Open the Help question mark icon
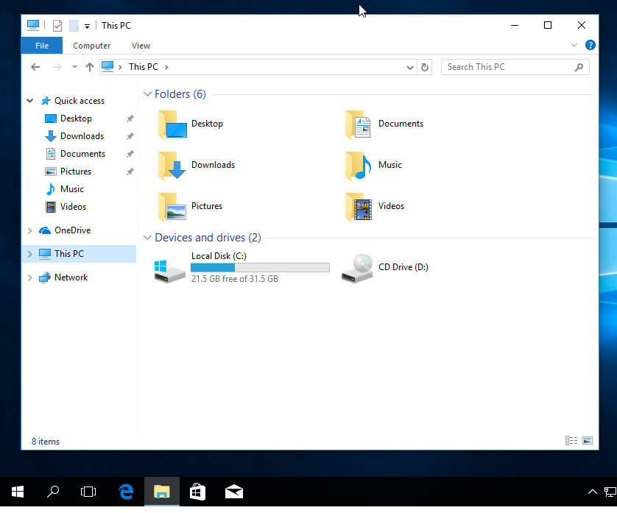Image resolution: width=617 pixels, height=513 pixels. pyautogui.click(x=590, y=46)
